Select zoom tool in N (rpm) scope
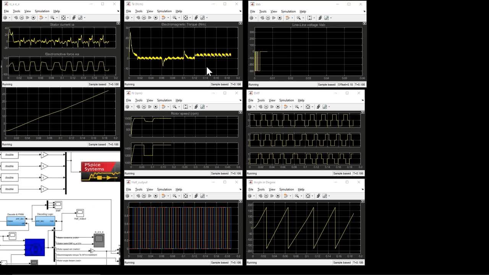 (175, 107)
